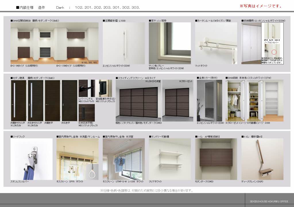
Task: Click the stainless silver lead hook image
Action: (x=32, y=159)
